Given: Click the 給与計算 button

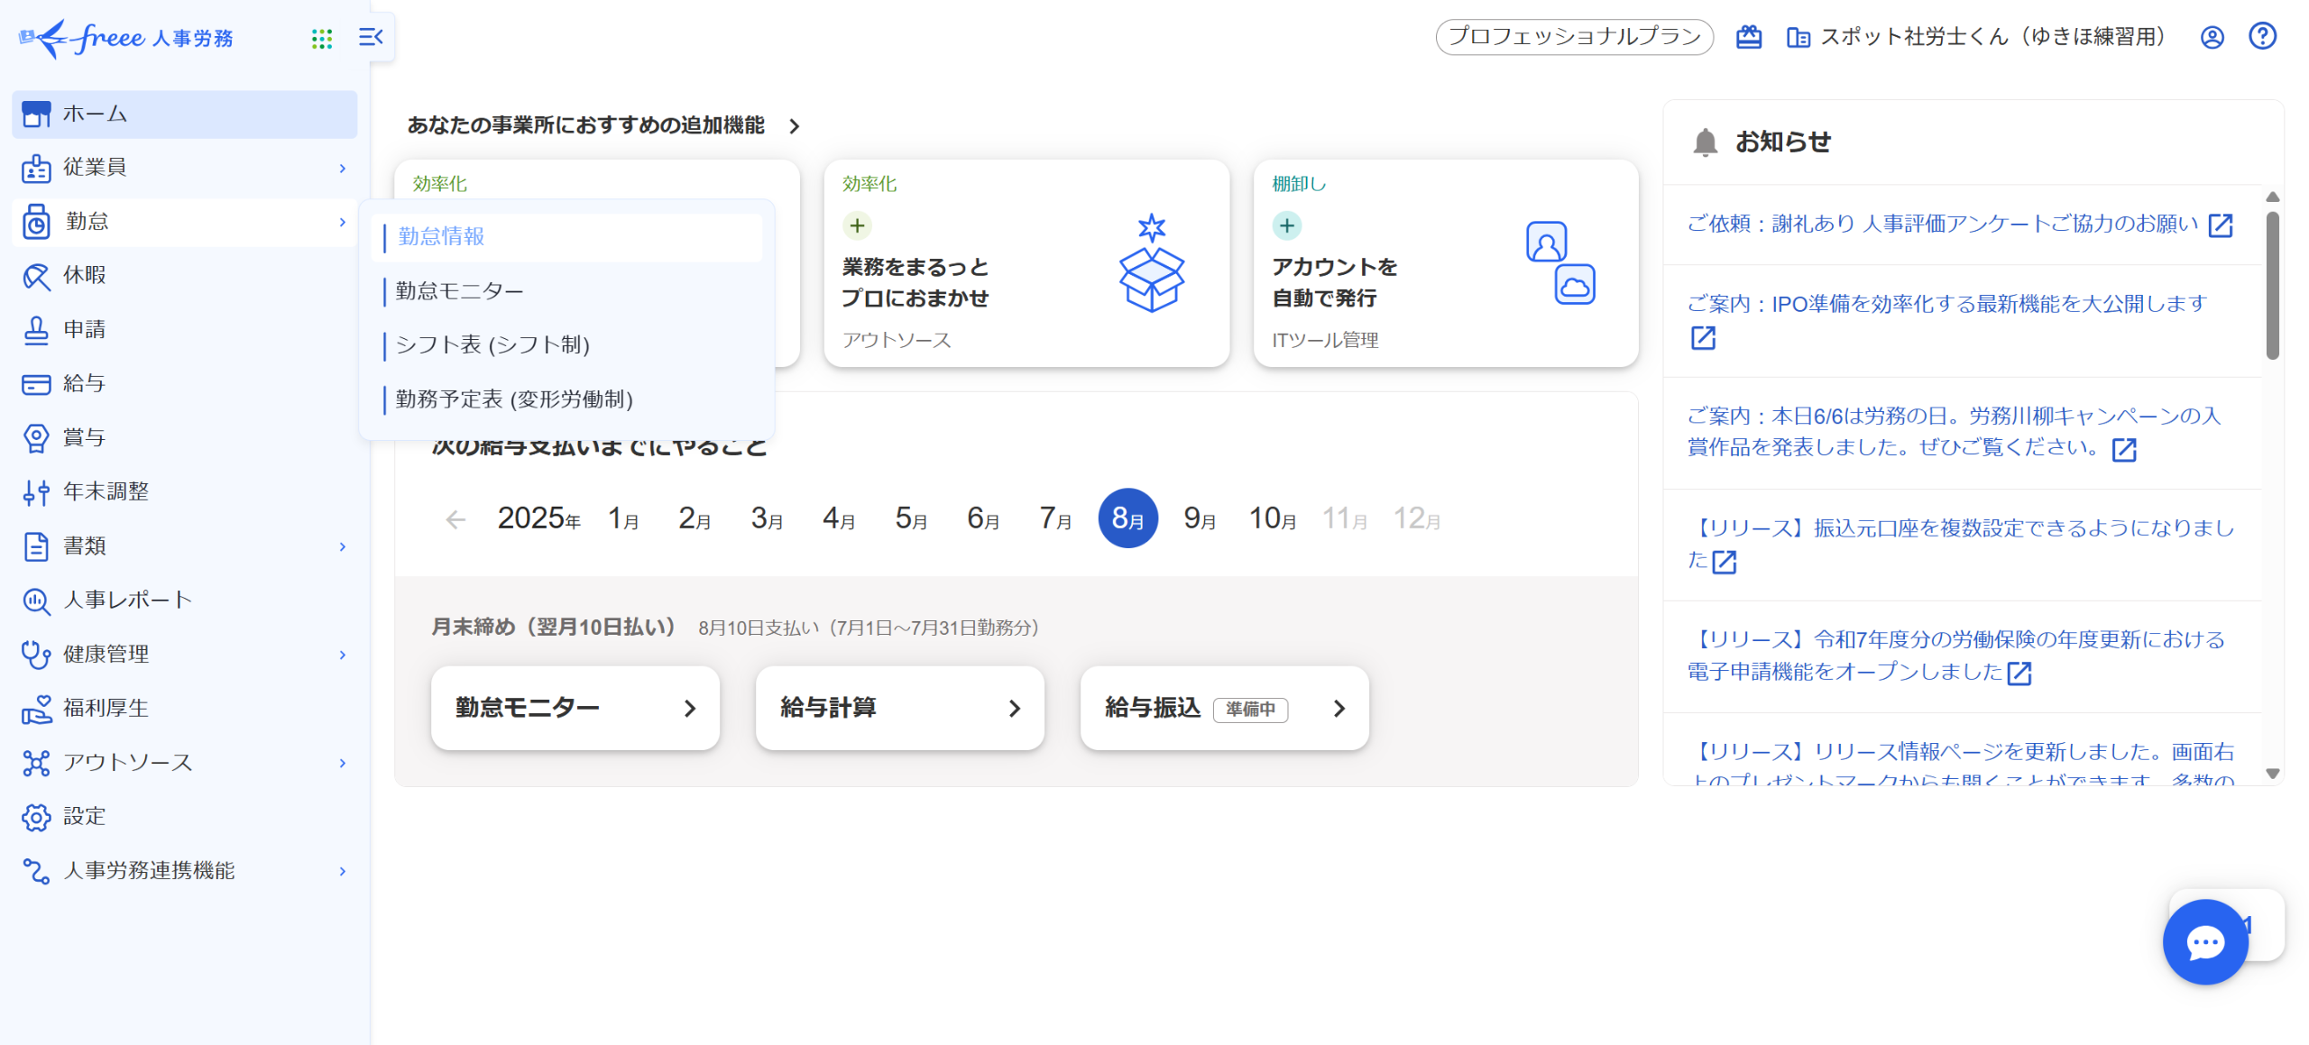Looking at the screenshot, I should coord(899,708).
